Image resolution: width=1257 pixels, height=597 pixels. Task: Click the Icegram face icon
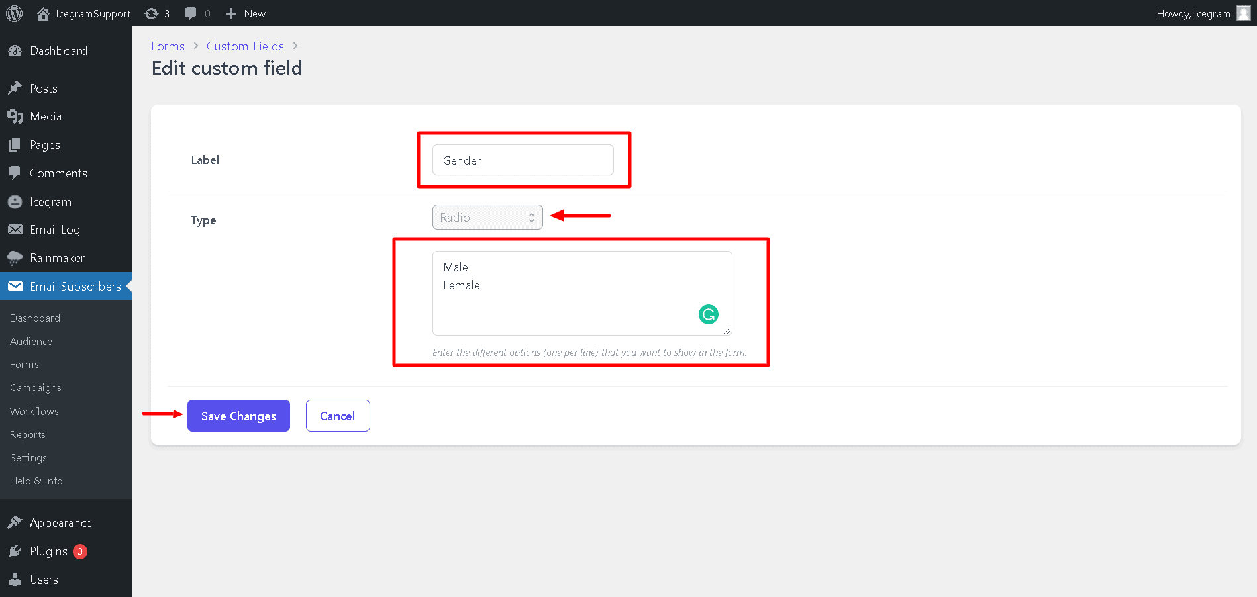pos(15,202)
